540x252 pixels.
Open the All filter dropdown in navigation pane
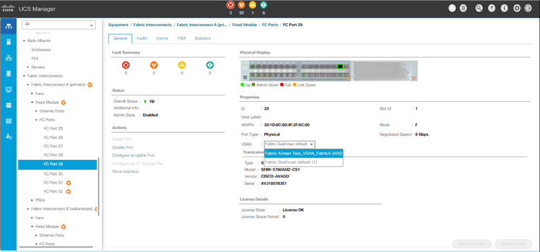click(x=58, y=25)
